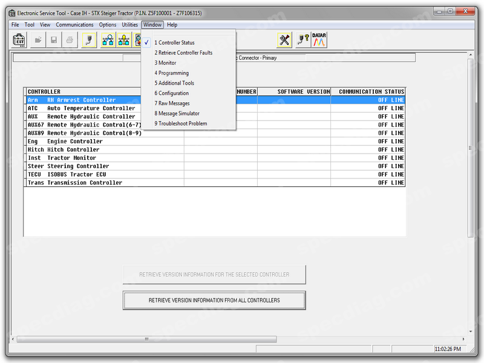Screen dimensions: 484x363
Task: Click the connector cable toolbar icon
Action: click(x=88, y=40)
